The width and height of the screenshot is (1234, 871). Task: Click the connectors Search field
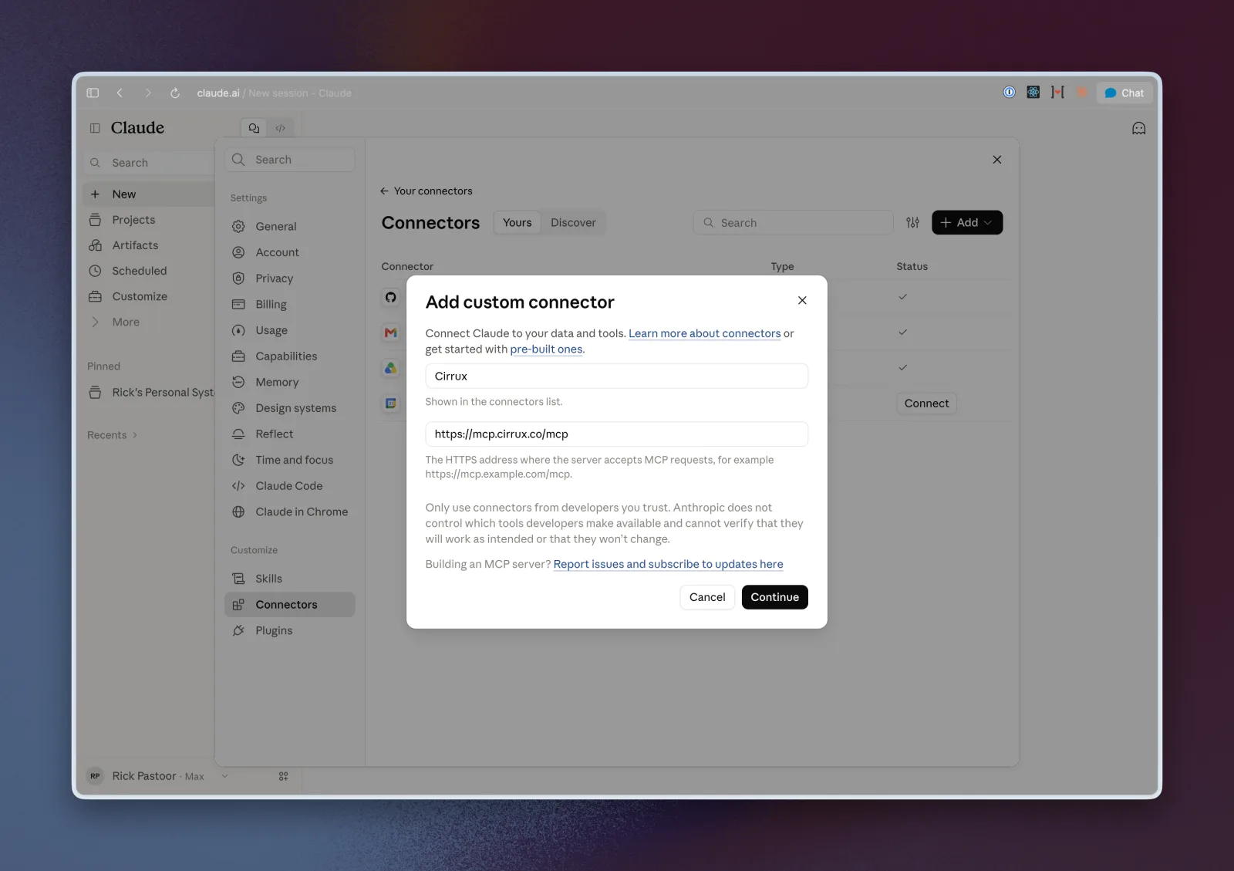point(793,223)
